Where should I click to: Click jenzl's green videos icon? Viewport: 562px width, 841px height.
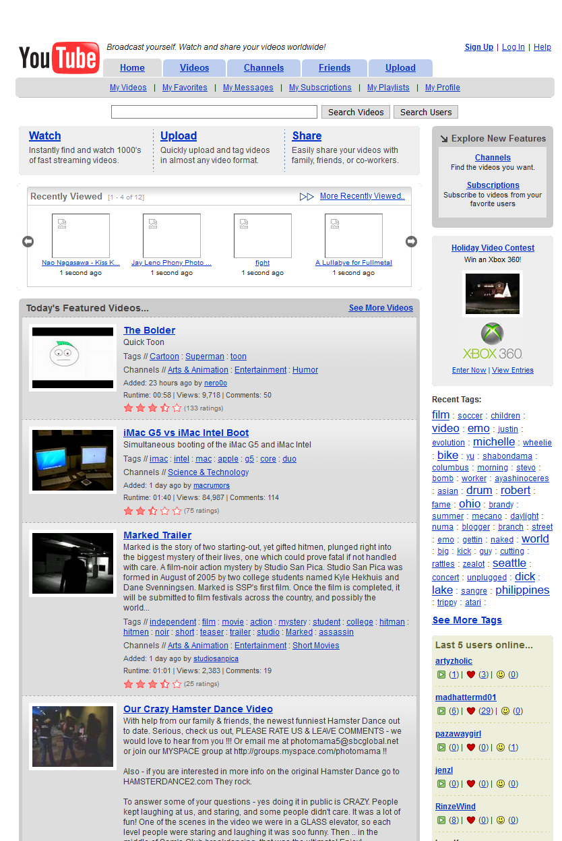tap(441, 784)
